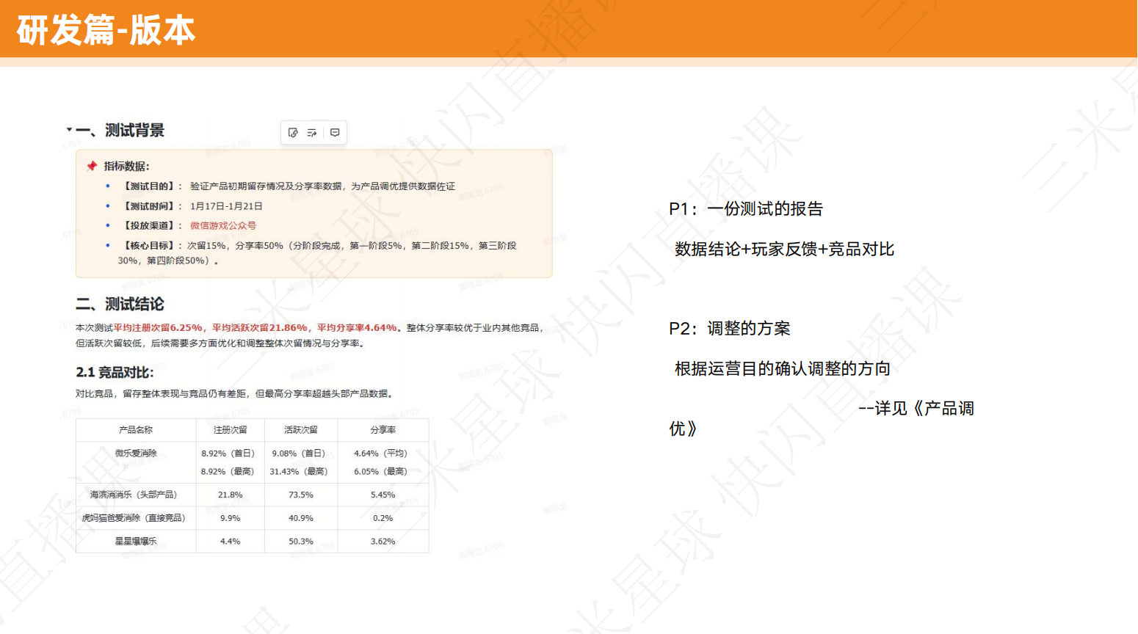
Task: Select the 一、测试背景 heading text
Action: [120, 131]
